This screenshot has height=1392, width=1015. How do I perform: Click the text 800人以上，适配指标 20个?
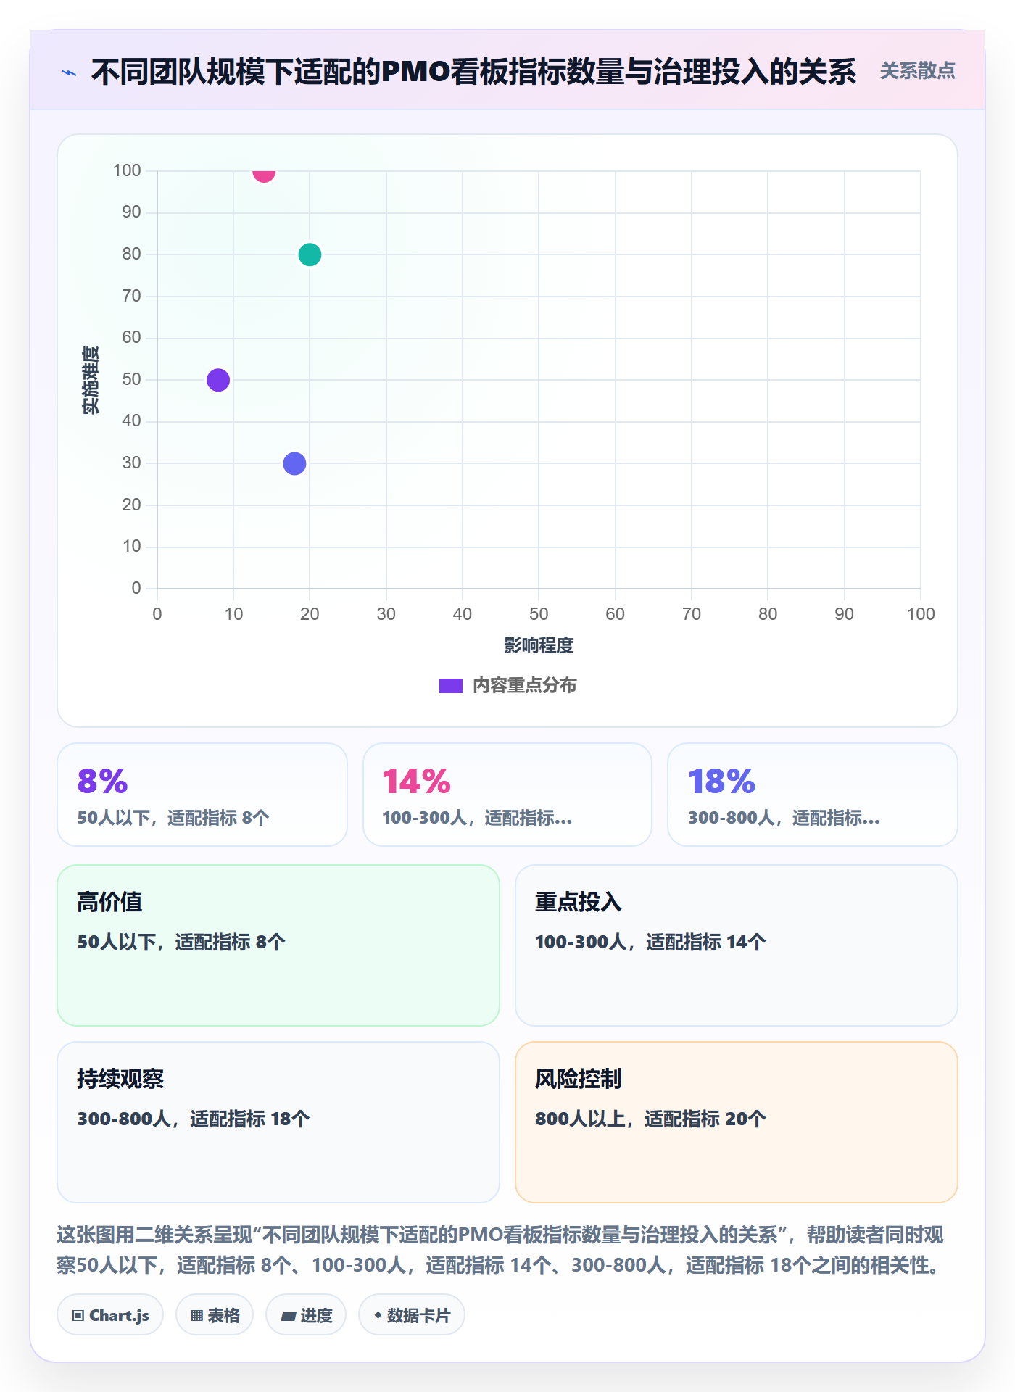click(x=650, y=1119)
